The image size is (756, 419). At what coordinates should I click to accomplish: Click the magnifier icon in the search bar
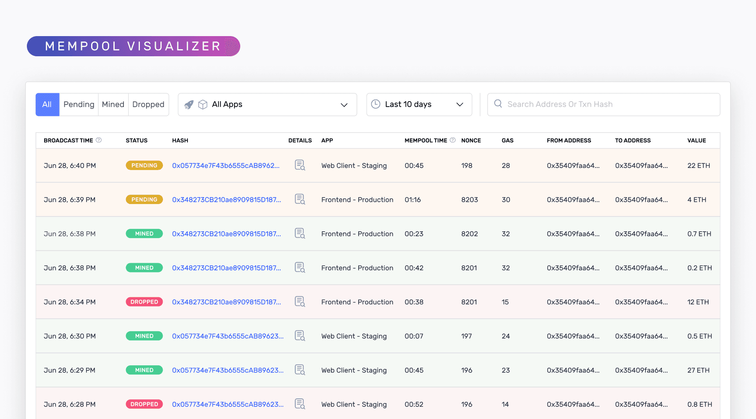pos(498,104)
